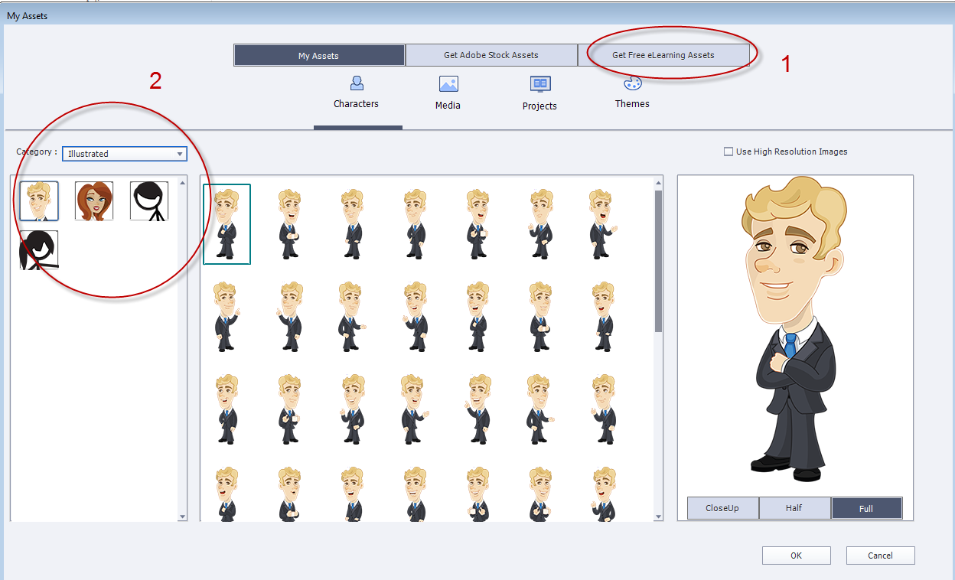The width and height of the screenshot is (955, 580).
Task: Open the Characters category icon
Action: tap(356, 90)
